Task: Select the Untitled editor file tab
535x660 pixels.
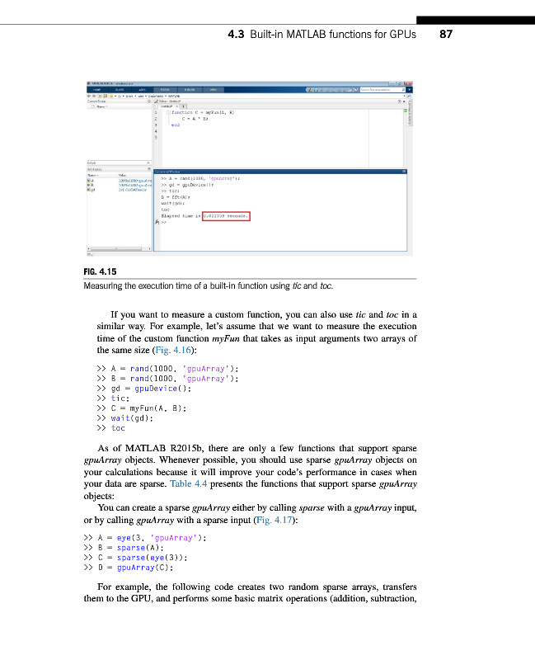Action: (x=167, y=106)
